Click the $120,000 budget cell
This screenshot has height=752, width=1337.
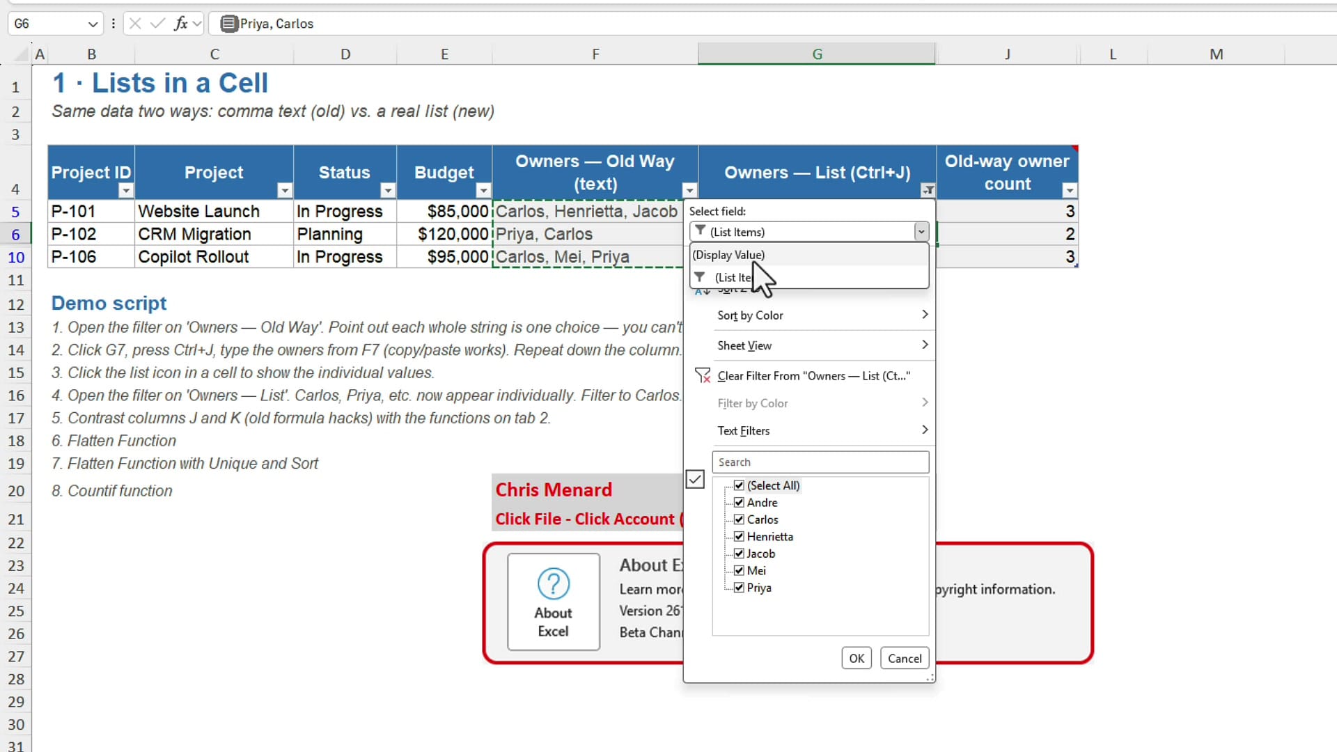click(444, 235)
